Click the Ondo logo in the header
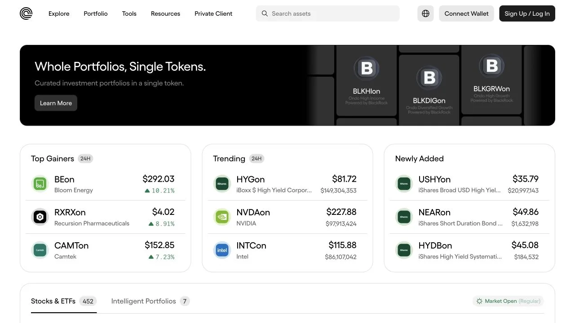Viewport: 575px width, 323px height. pos(26,13)
